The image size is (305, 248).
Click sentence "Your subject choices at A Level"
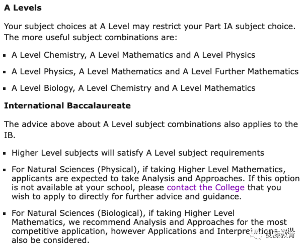[148, 26]
